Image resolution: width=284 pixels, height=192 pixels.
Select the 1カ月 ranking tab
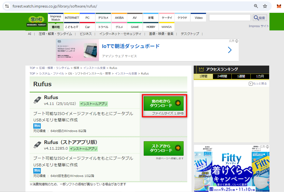pyautogui.click(x=260, y=76)
